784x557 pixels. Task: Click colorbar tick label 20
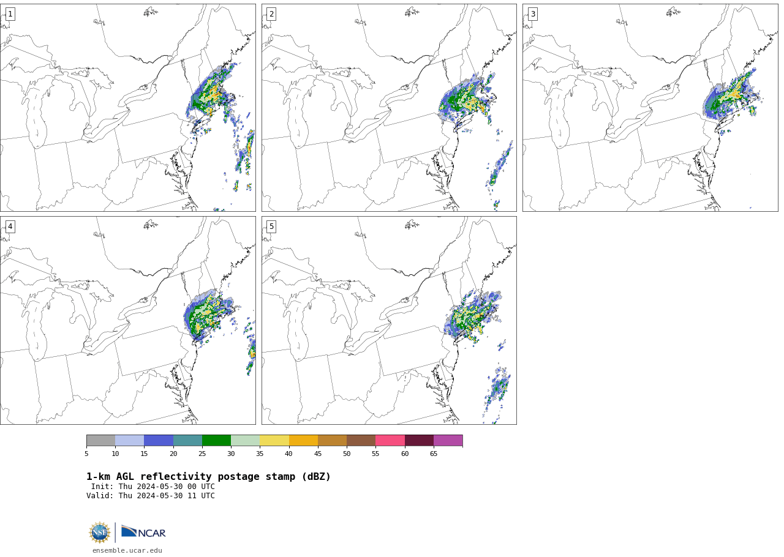(173, 454)
